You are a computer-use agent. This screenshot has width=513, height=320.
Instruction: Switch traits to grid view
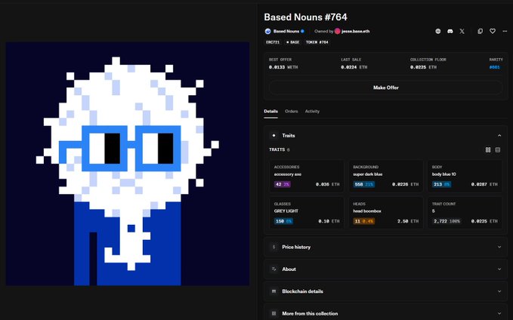(488, 149)
